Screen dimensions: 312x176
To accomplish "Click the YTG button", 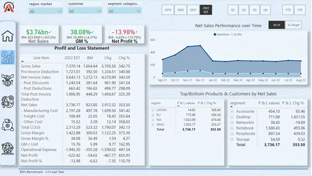I will click(300, 10).
